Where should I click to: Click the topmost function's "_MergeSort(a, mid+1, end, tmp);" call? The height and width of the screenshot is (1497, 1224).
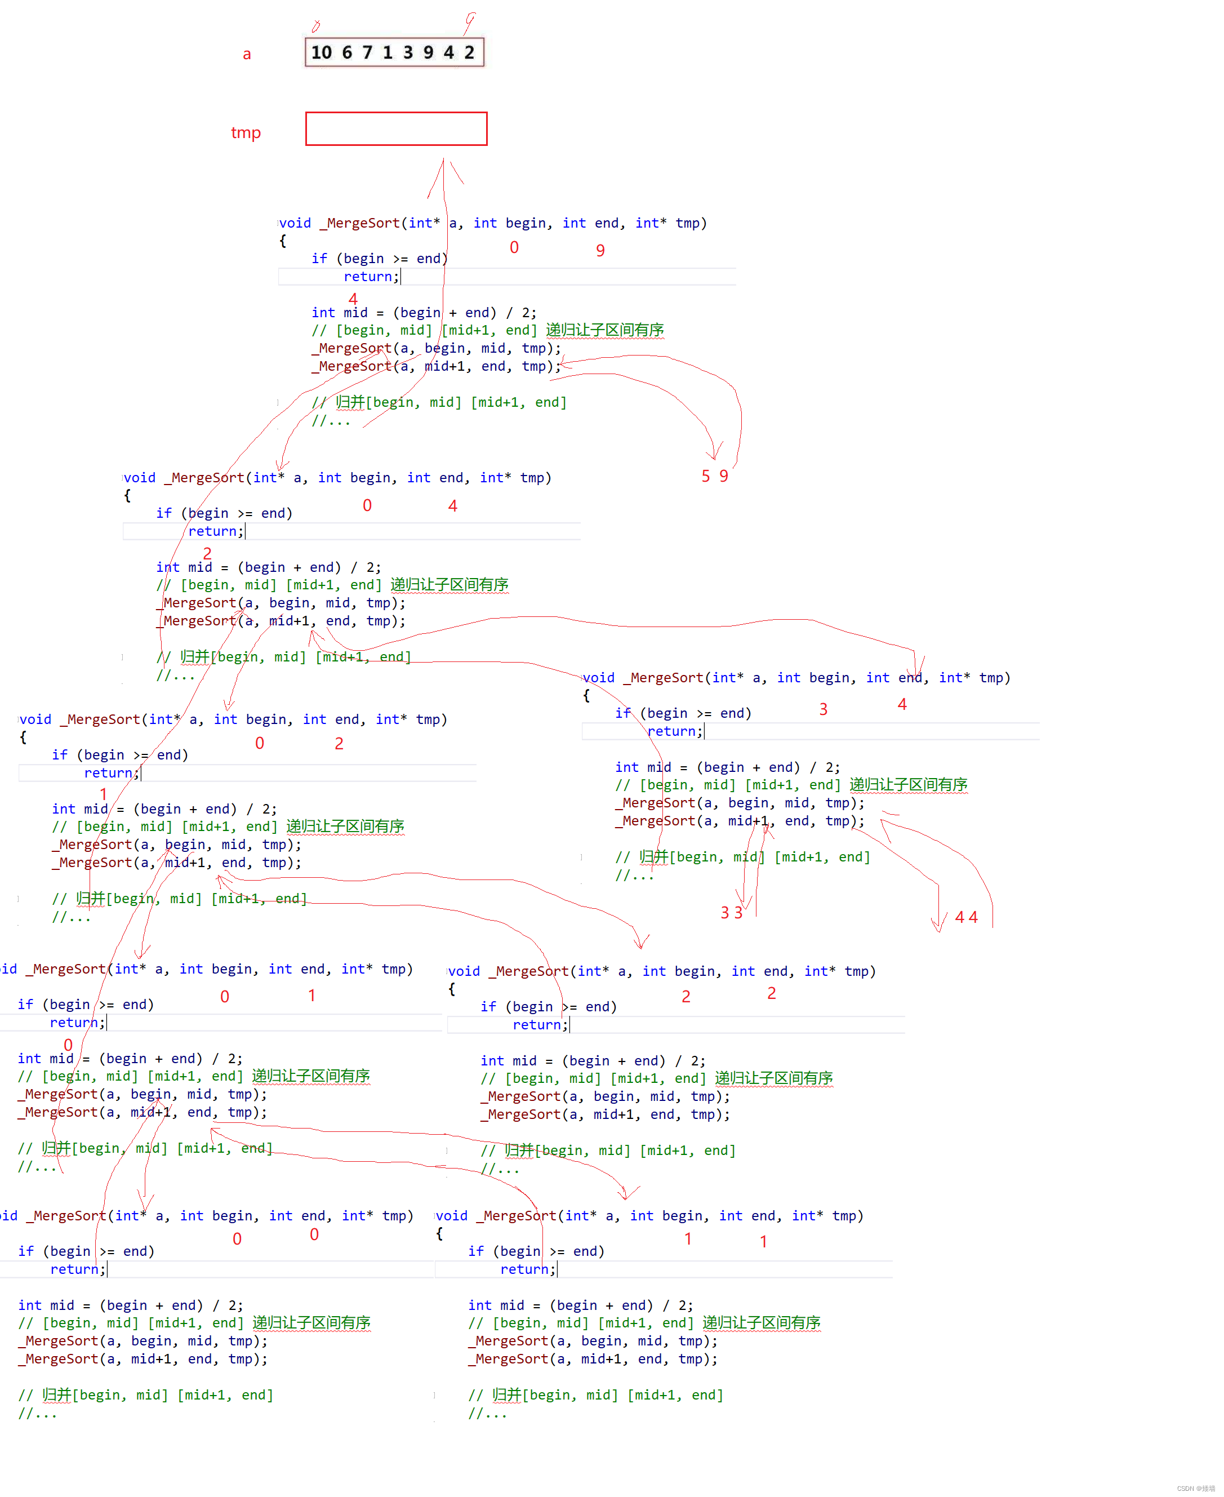click(x=437, y=366)
